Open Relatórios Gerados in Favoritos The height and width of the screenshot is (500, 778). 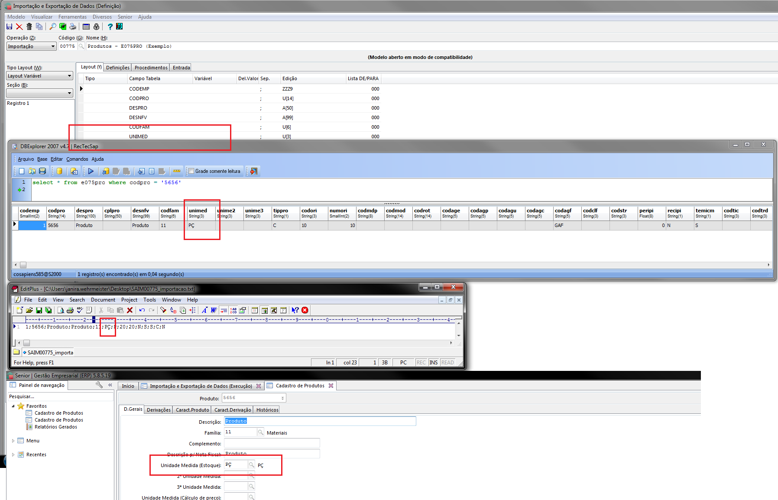(x=56, y=427)
